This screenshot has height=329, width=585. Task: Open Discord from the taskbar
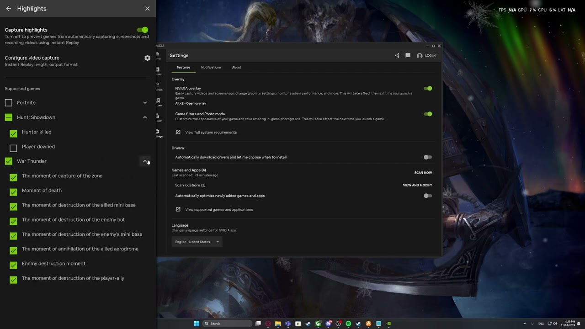coord(328,324)
